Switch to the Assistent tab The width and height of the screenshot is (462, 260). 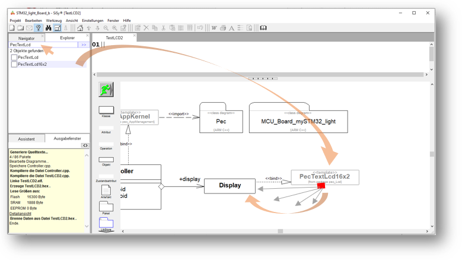26,139
